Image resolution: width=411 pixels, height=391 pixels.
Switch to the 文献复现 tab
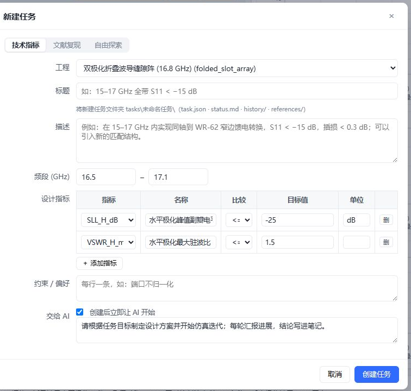[67, 45]
